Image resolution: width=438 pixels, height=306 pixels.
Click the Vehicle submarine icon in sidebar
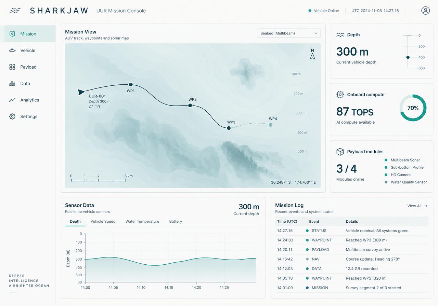click(x=12, y=50)
